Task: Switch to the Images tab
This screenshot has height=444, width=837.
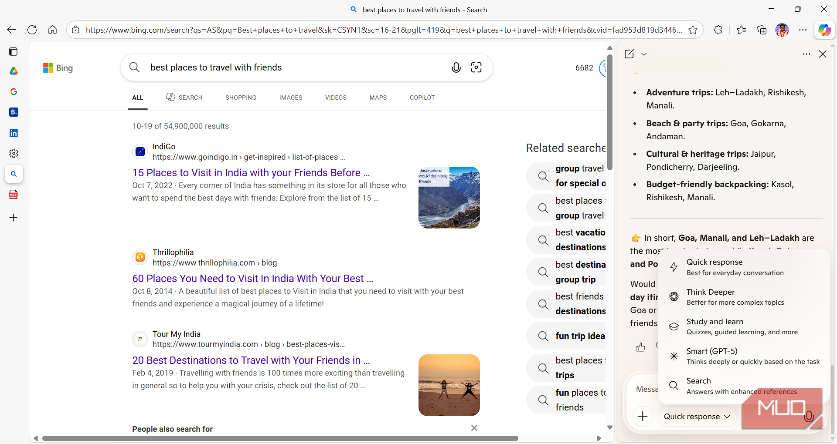Action: point(291,98)
